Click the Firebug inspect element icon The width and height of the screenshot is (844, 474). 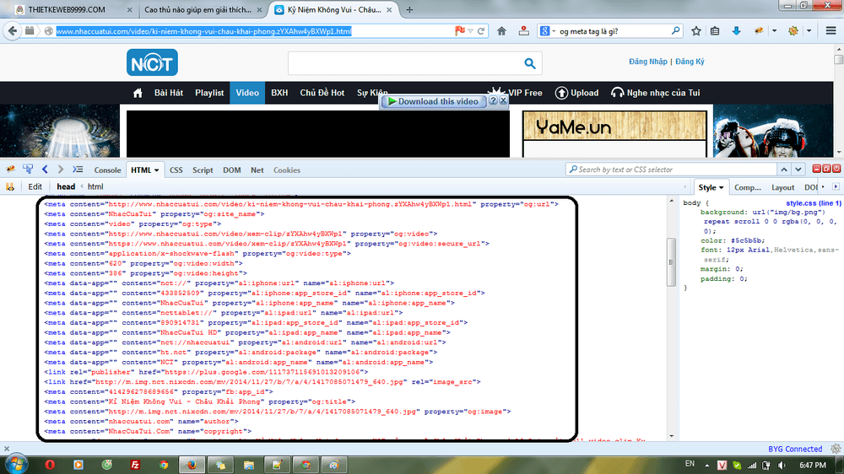[28, 170]
